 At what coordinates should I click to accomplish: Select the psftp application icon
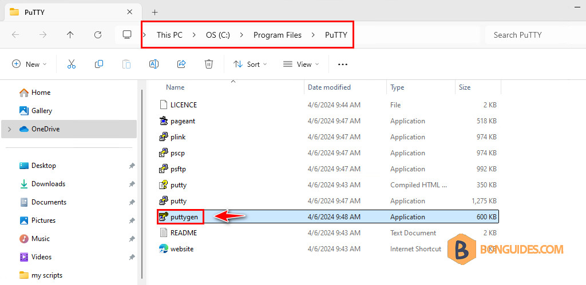point(163,169)
